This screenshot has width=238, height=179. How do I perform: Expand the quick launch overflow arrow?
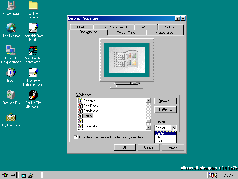coord(37,175)
